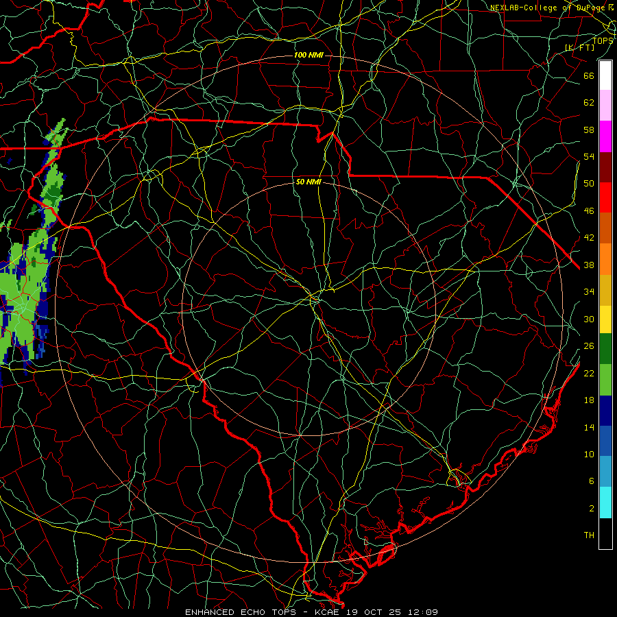Viewport: 617px width, 617px height.
Task: Click the yellow 34 kft legend swatch
Action: (605, 319)
